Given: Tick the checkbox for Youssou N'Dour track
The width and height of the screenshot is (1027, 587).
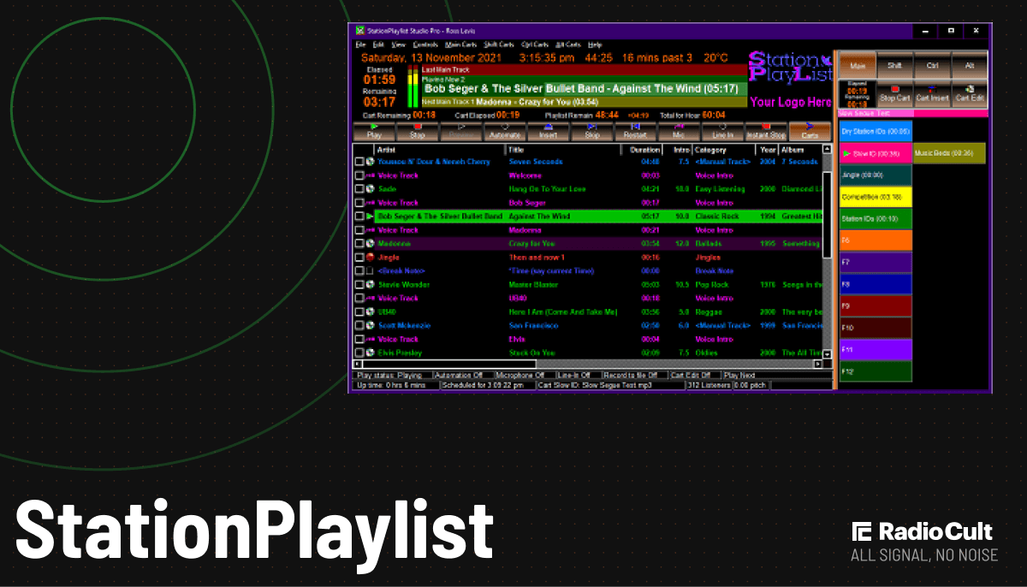Looking at the screenshot, I should [359, 162].
